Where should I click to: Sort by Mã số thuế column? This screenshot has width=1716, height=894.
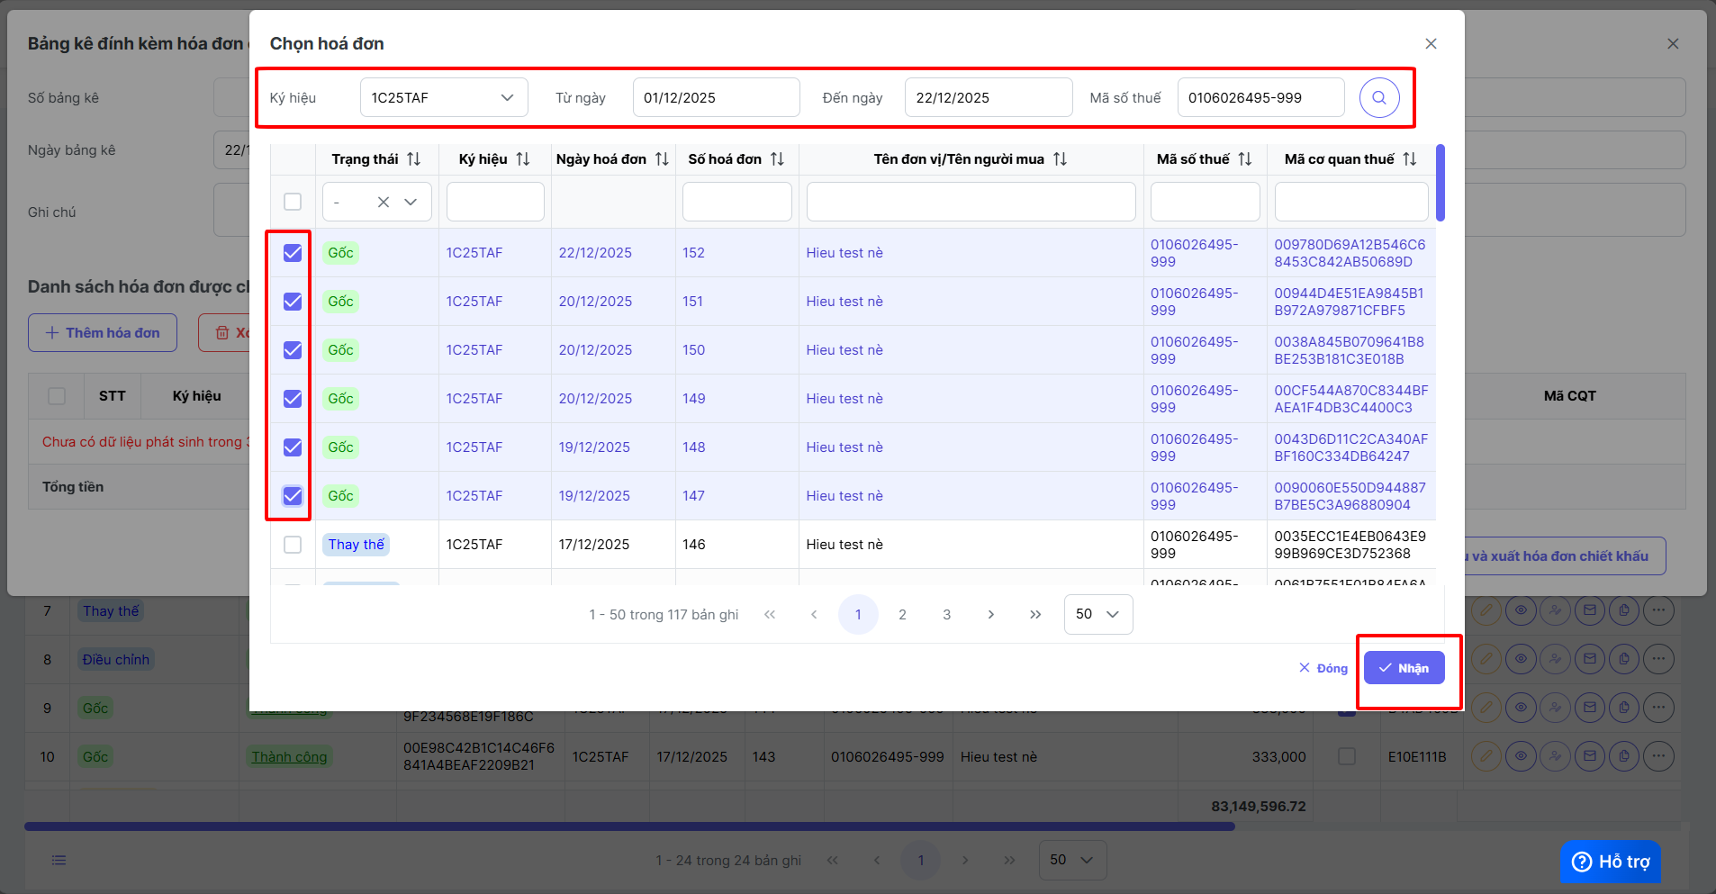(x=1244, y=159)
